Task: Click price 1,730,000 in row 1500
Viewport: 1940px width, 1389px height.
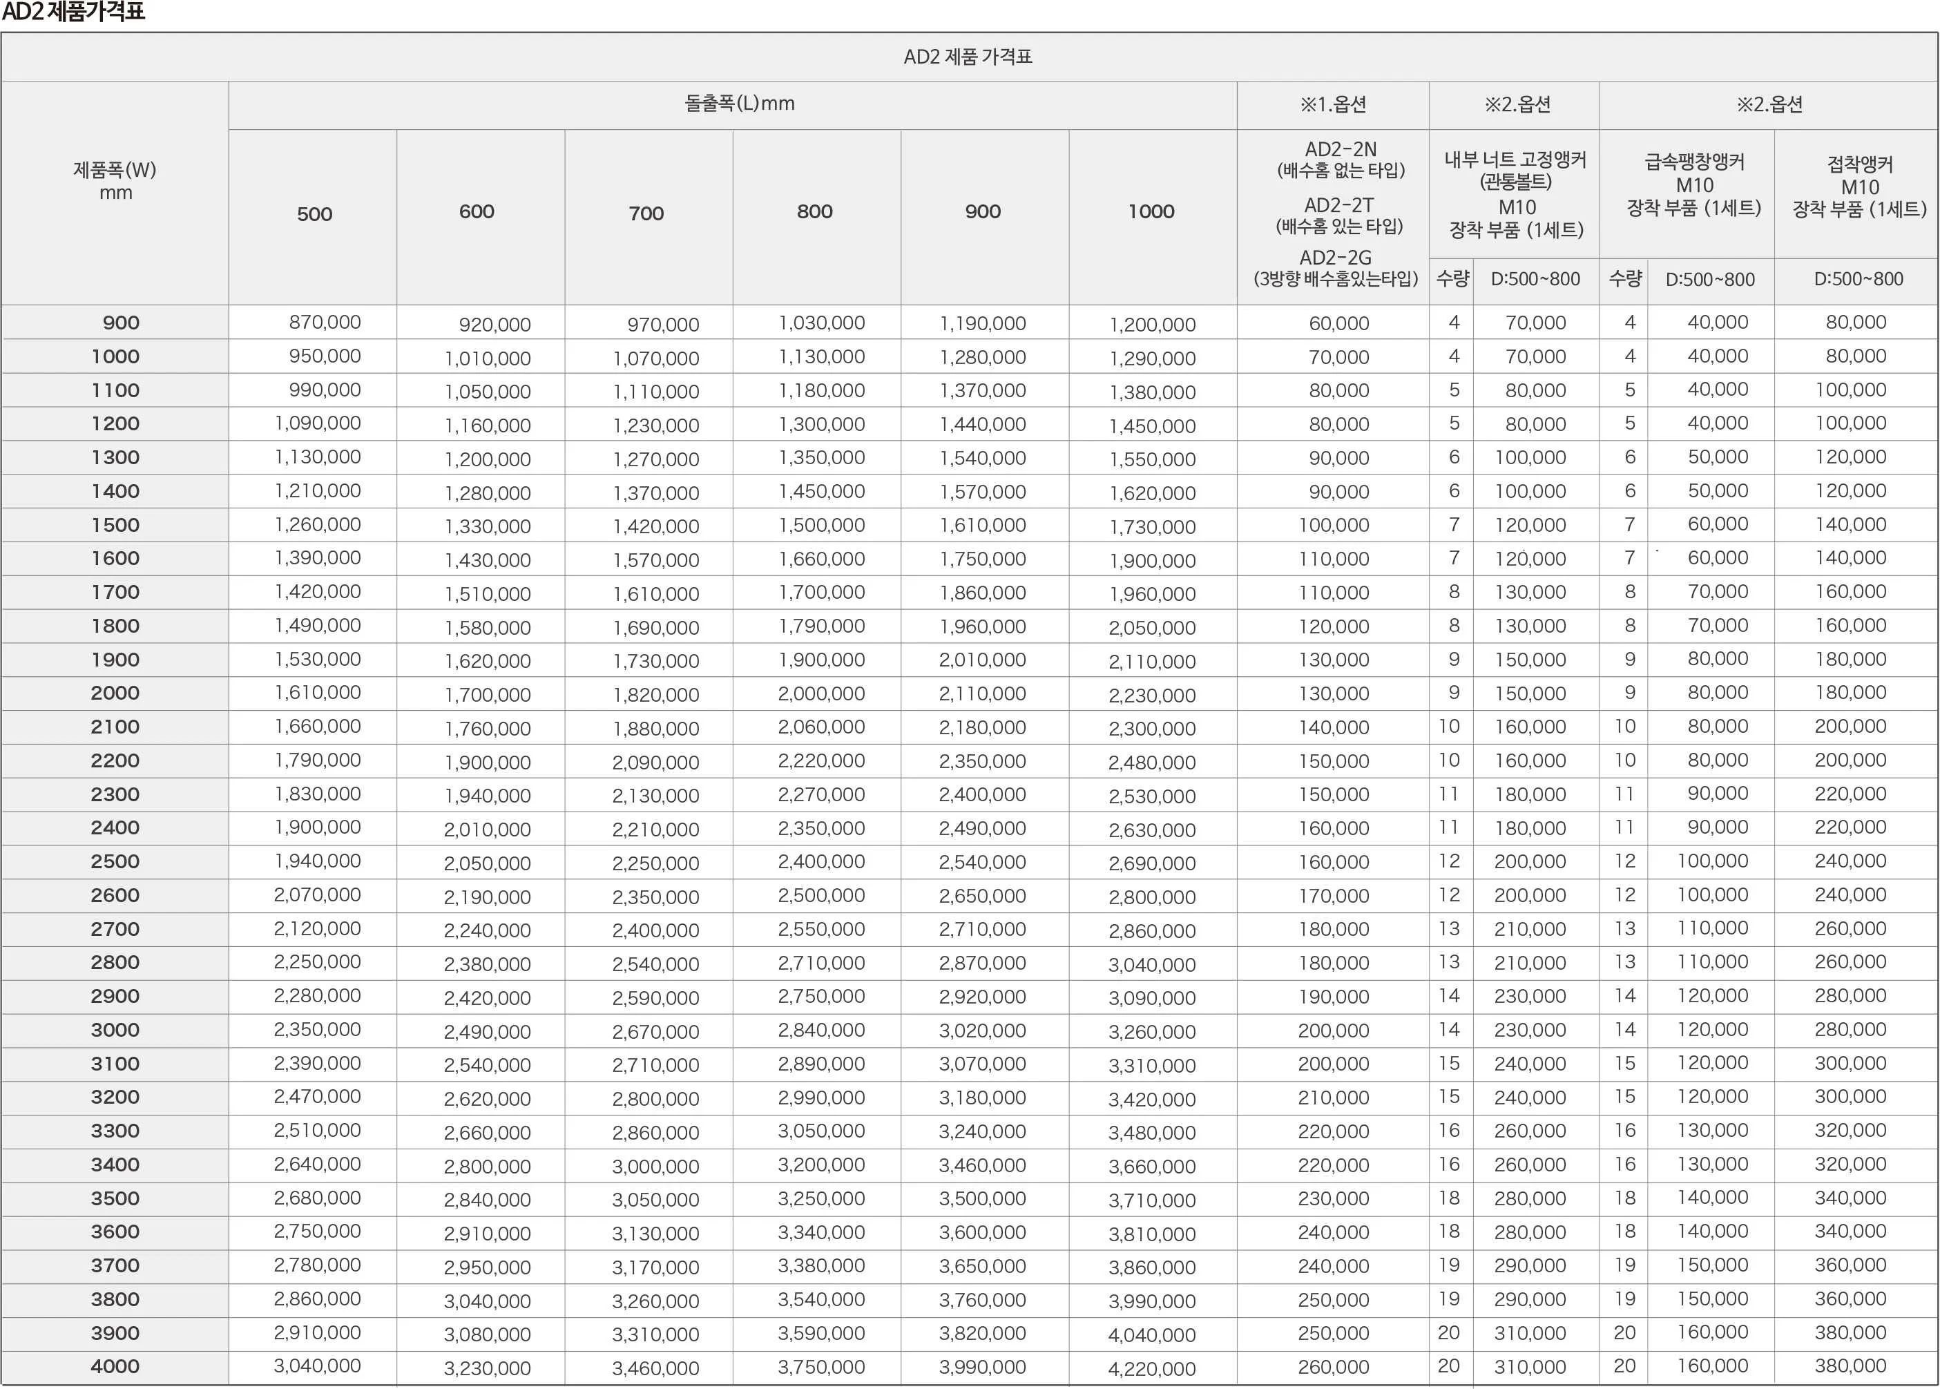Action: [x=1153, y=528]
